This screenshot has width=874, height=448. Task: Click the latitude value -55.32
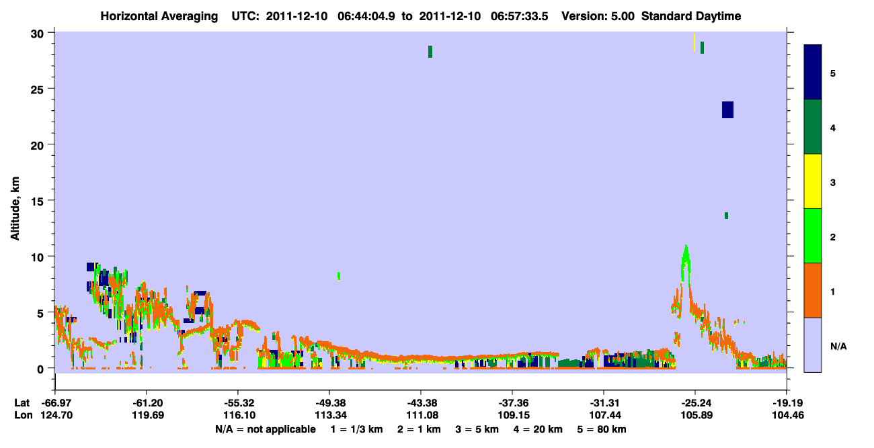[237, 403]
